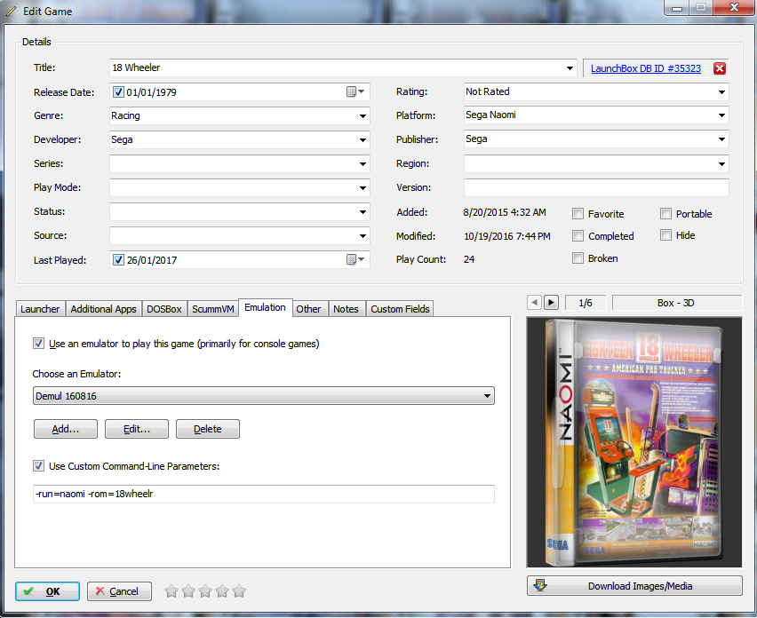
Task: Switch to the DOSBox tab
Action: tap(164, 309)
